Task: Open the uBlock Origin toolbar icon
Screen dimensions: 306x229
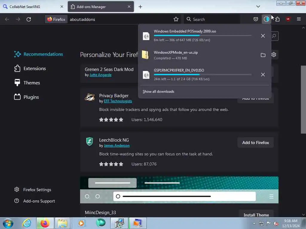Action: (288, 19)
